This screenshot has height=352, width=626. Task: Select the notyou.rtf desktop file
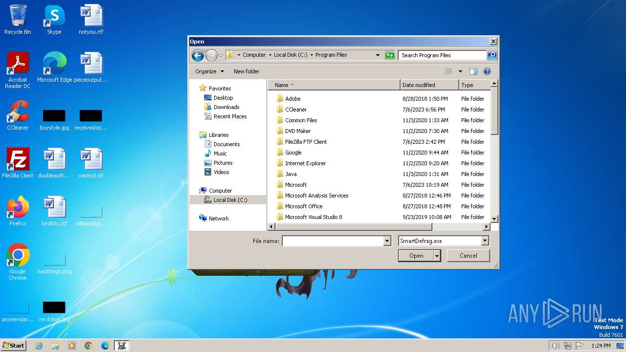click(91, 20)
